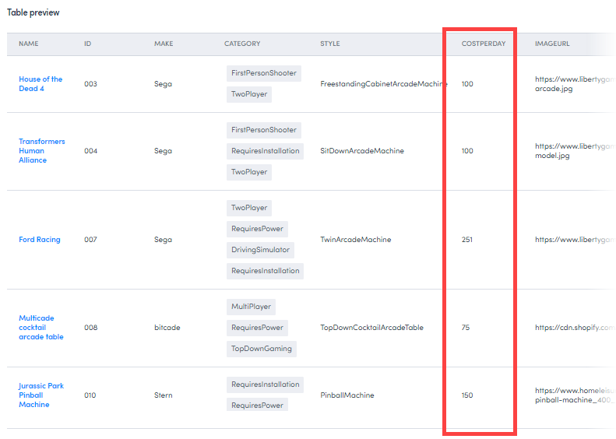Viewport: 616px width, 439px height.
Task: Click the cost value 251 cell
Action: 467,240
